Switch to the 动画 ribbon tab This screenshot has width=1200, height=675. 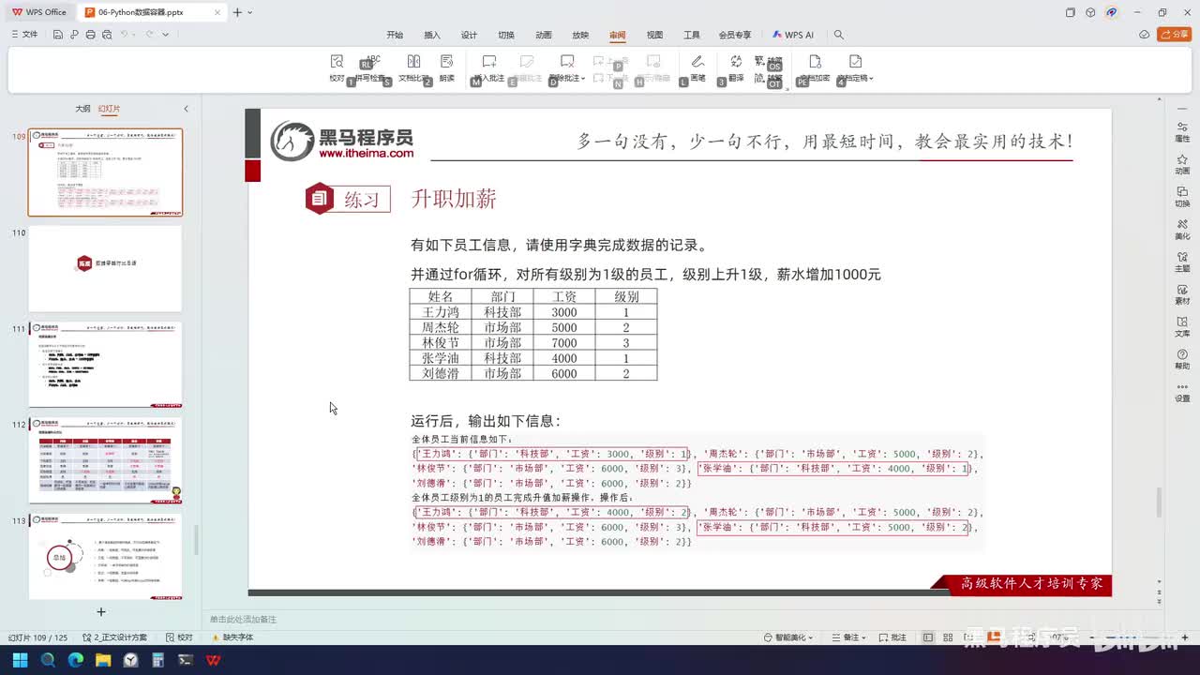[x=544, y=35]
